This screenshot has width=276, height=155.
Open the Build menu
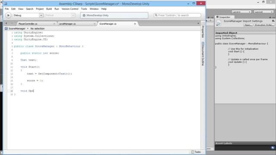click(x=49, y=9)
